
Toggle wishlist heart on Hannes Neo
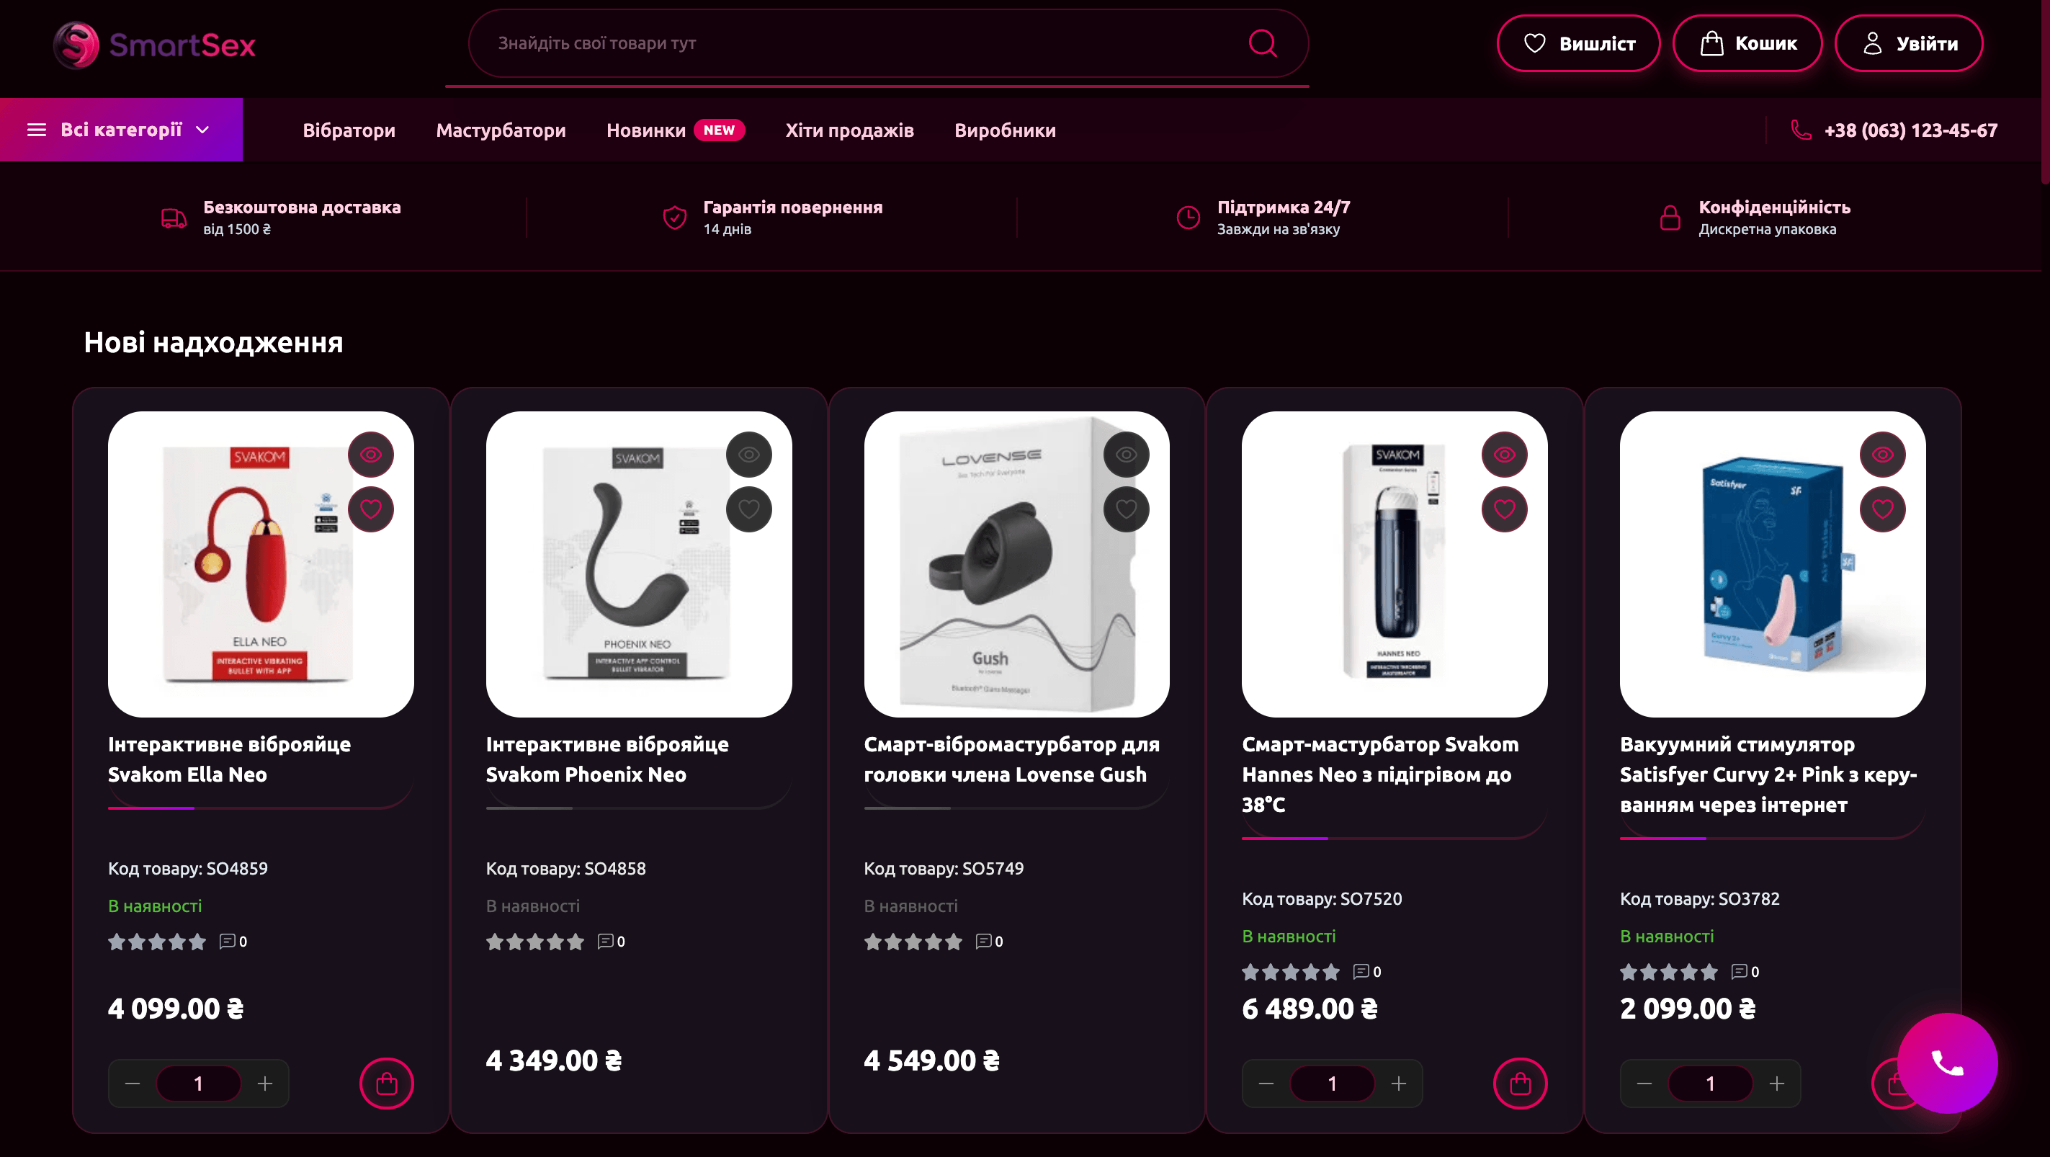(x=1504, y=509)
